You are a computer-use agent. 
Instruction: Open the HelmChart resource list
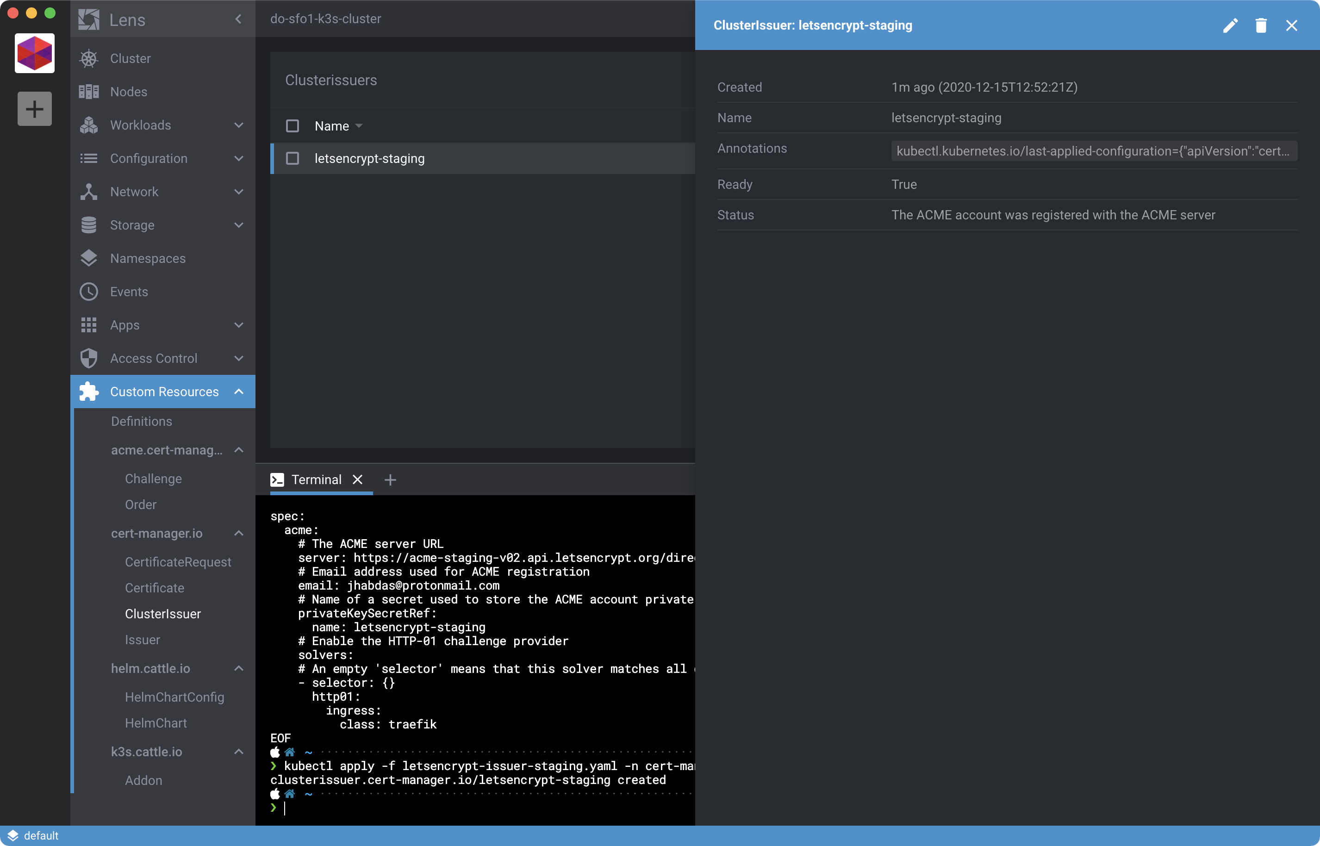[156, 723]
